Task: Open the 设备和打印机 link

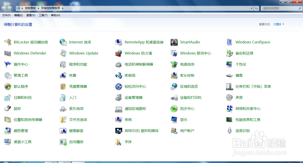Action: pos(191,98)
